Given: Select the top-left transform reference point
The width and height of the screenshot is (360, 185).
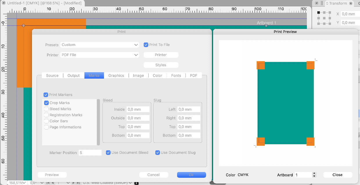Looking at the screenshot, I should tap(318, 13).
